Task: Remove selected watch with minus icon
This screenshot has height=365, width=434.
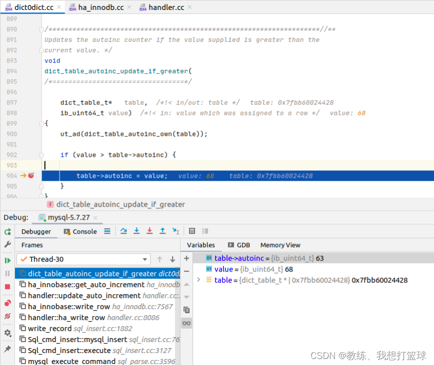Action: tap(186, 271)
